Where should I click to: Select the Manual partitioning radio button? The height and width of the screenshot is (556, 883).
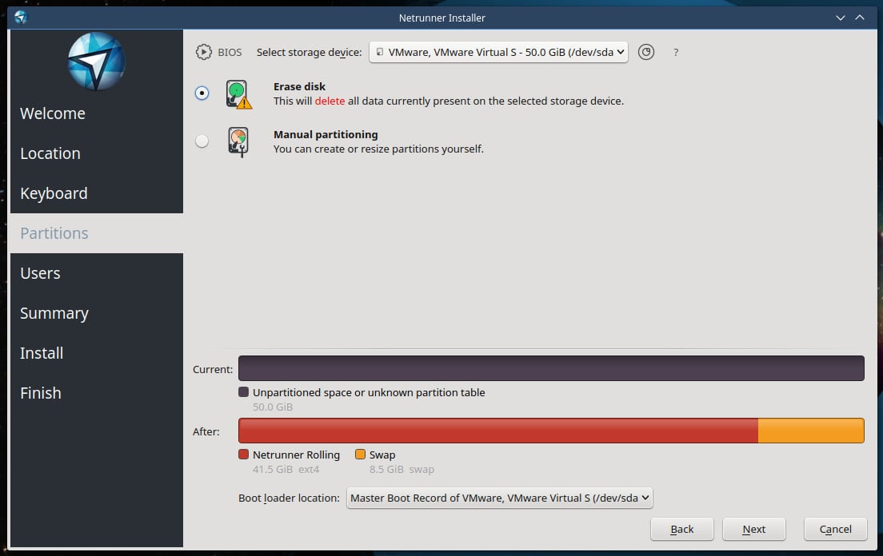pos(202,141)
